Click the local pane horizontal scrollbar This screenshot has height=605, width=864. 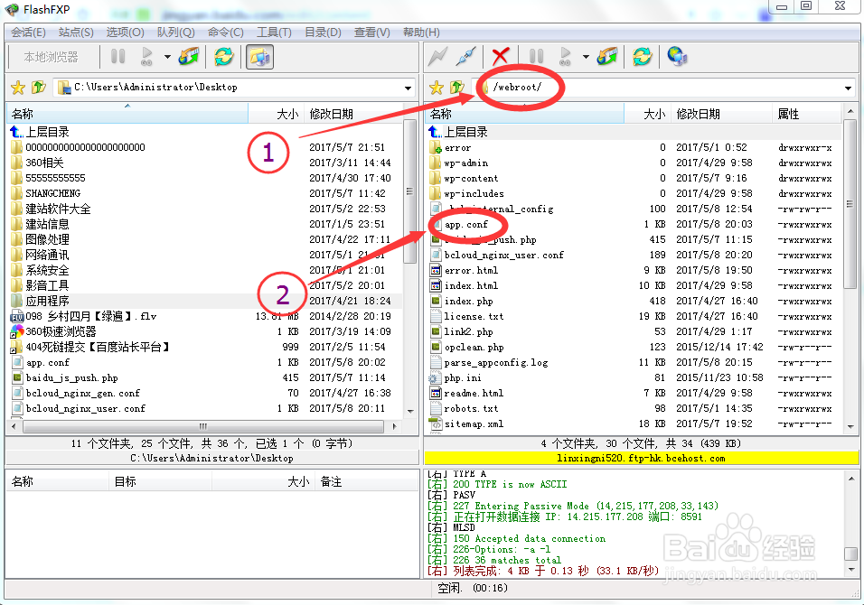[203, 426]
